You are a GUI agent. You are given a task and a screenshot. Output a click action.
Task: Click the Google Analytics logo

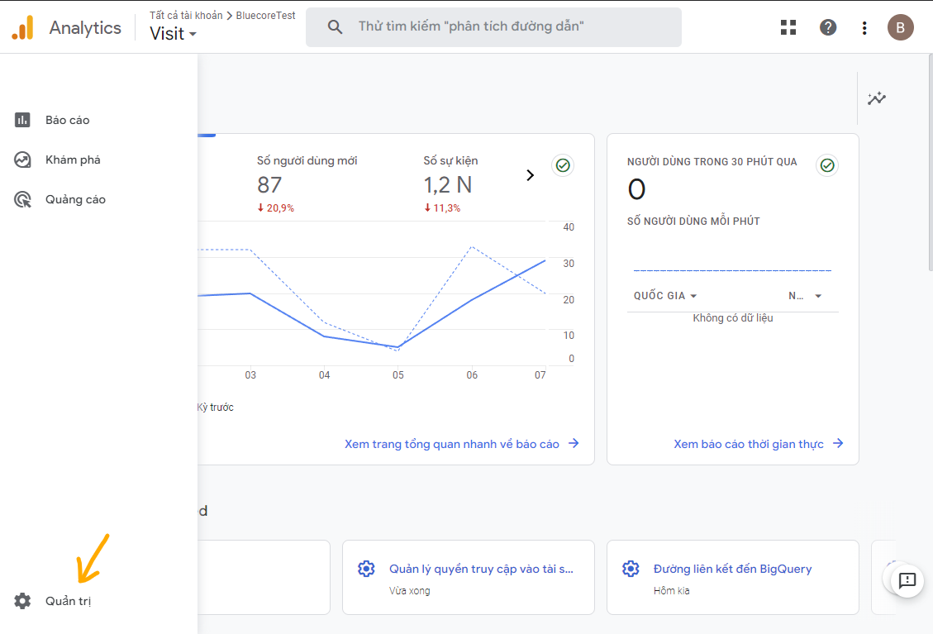[23, 27]
